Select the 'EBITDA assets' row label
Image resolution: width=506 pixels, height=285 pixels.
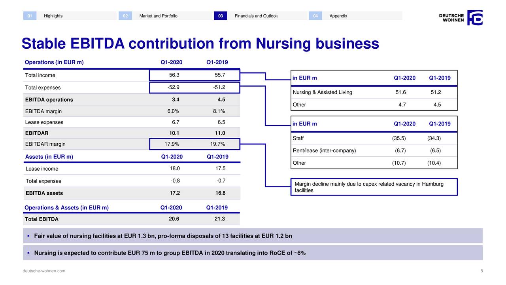coord(44,194)
